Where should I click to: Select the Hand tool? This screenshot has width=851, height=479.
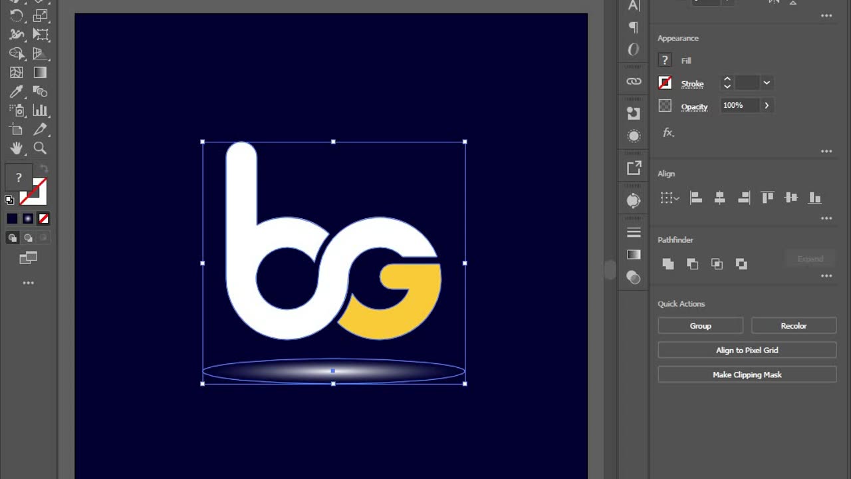click(x=17, y=148)
